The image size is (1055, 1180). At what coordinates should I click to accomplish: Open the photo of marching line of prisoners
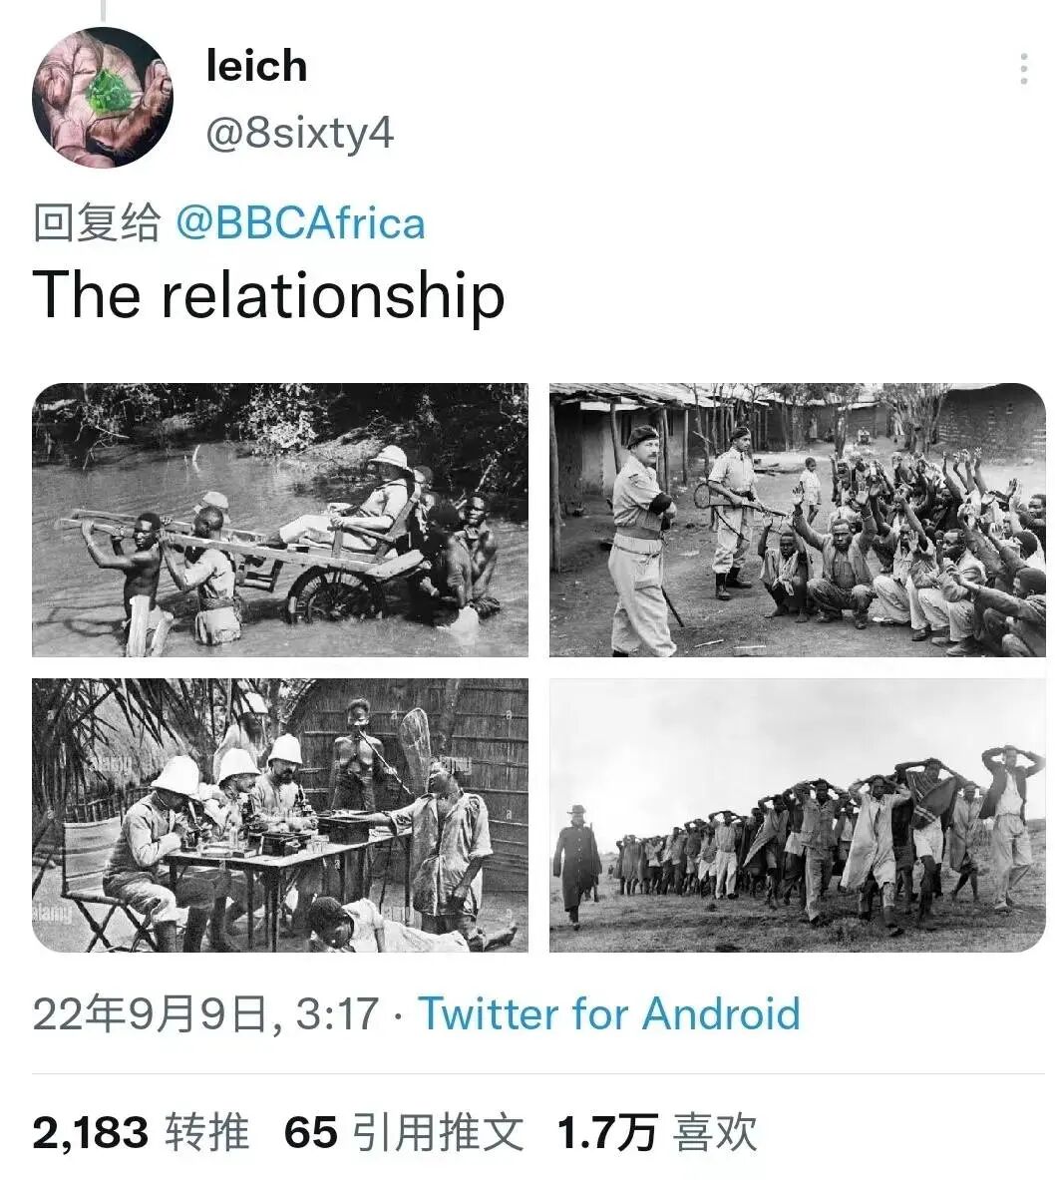point(798,815)
